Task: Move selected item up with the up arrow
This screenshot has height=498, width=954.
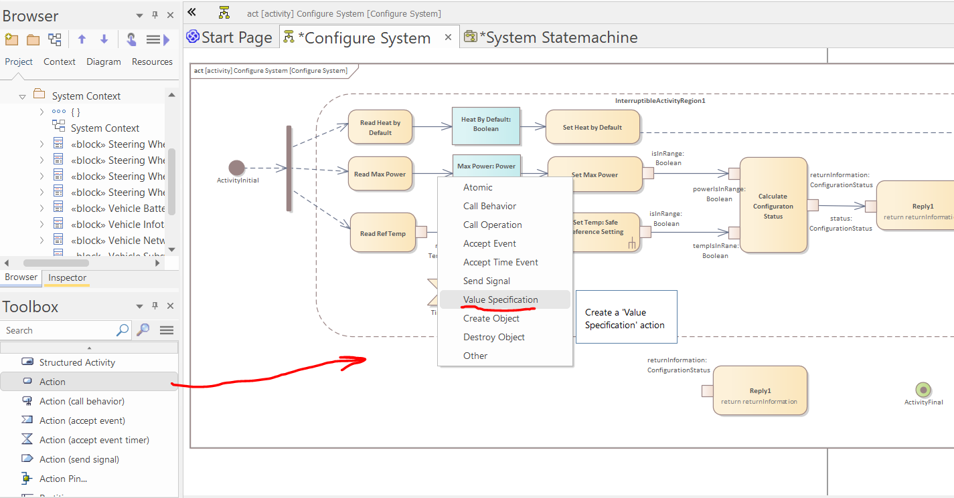Action: pyautogui.click(x=82, y=39)
